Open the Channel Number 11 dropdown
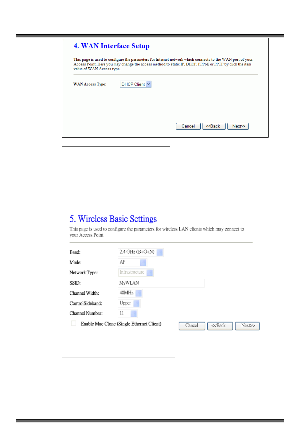Screen dimensions: 306x444 pyautogui.click(x=128, y=313)
